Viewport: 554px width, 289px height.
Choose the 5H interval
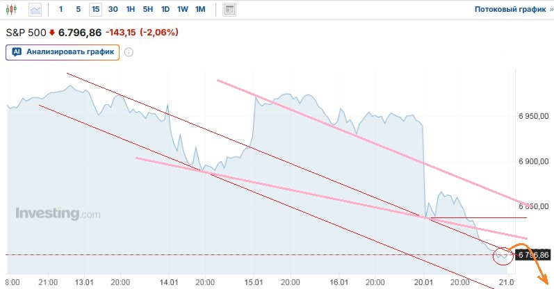pyautogui.click(x=148, y=10)
